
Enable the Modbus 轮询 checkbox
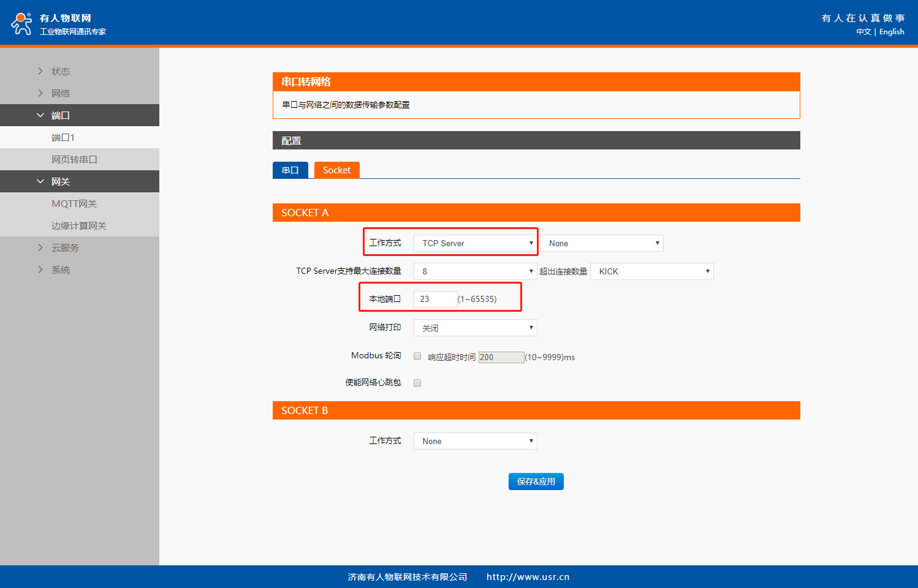pos(417,356)
